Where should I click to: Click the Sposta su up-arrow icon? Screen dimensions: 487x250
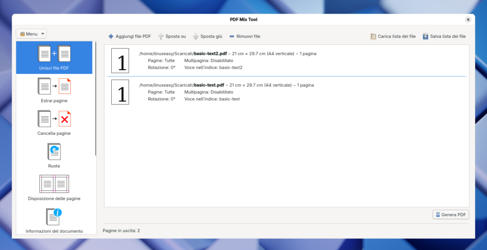coord(161,36)
